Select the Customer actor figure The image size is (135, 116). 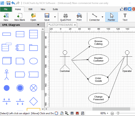pos(65,60)
